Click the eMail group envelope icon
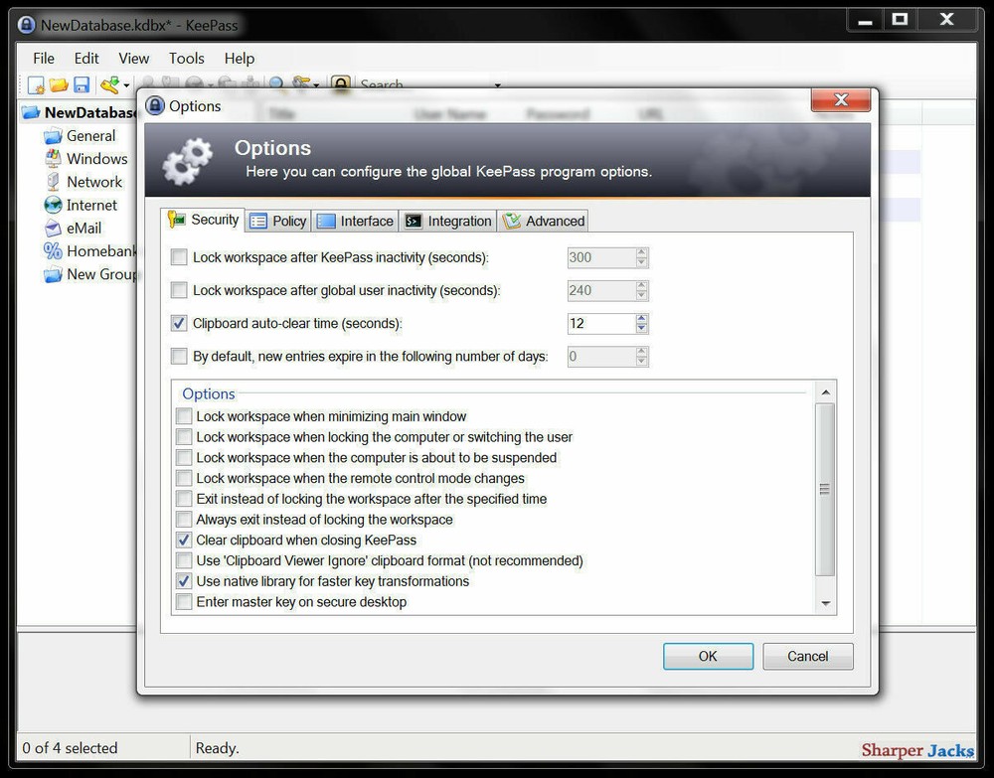994x778 pixels. pos(51,228)
